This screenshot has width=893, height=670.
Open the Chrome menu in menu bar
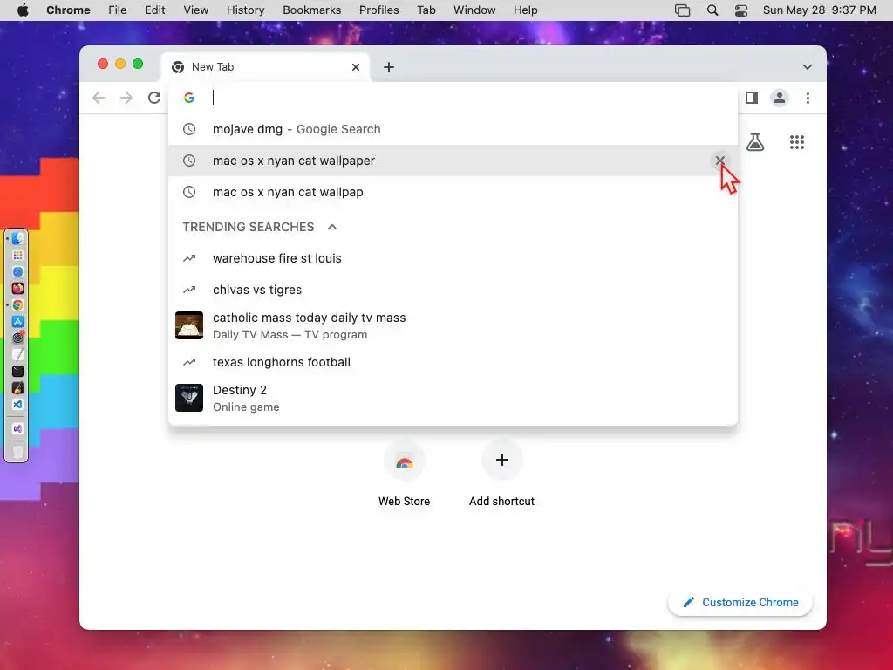[68, 10]
